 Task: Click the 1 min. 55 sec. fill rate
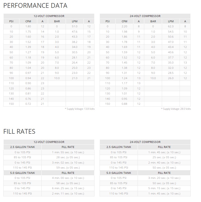(x=68, y=152)
